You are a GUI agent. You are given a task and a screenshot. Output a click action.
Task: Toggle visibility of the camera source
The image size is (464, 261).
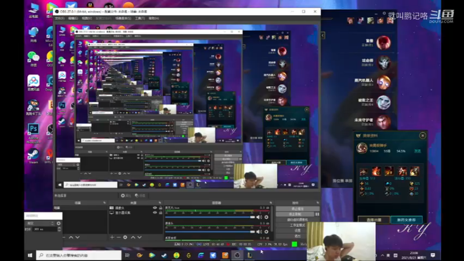(155, 208)
